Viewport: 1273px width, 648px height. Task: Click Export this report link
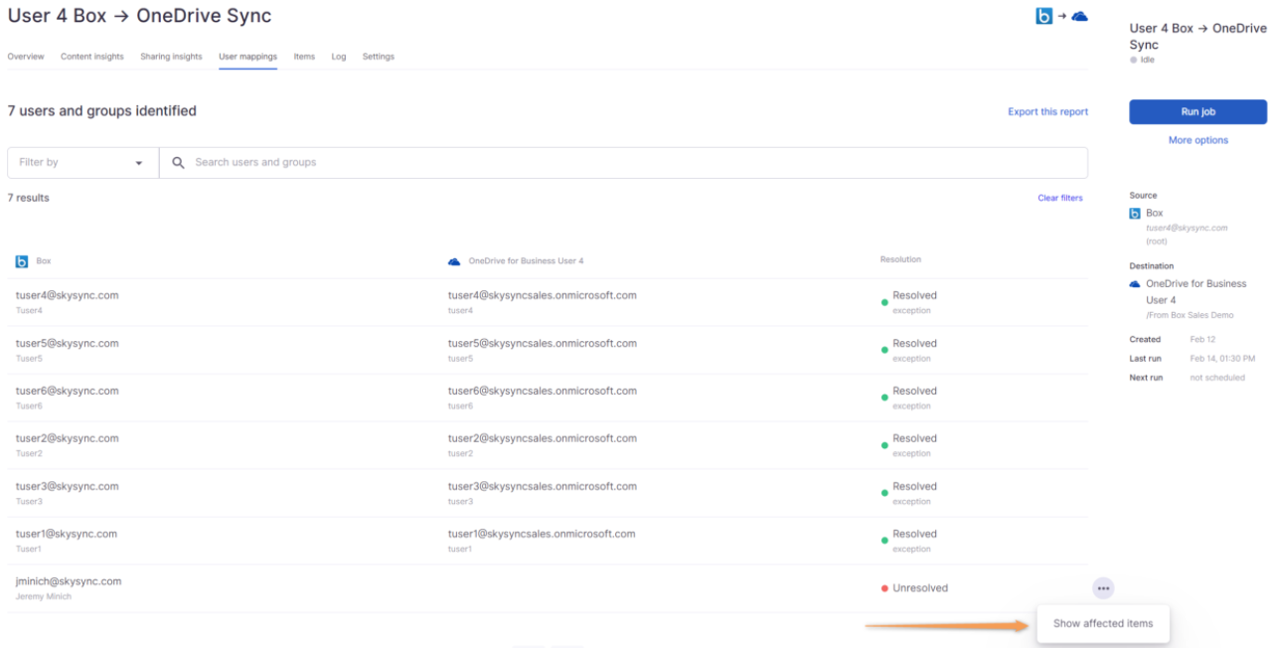click(1047, 111)
